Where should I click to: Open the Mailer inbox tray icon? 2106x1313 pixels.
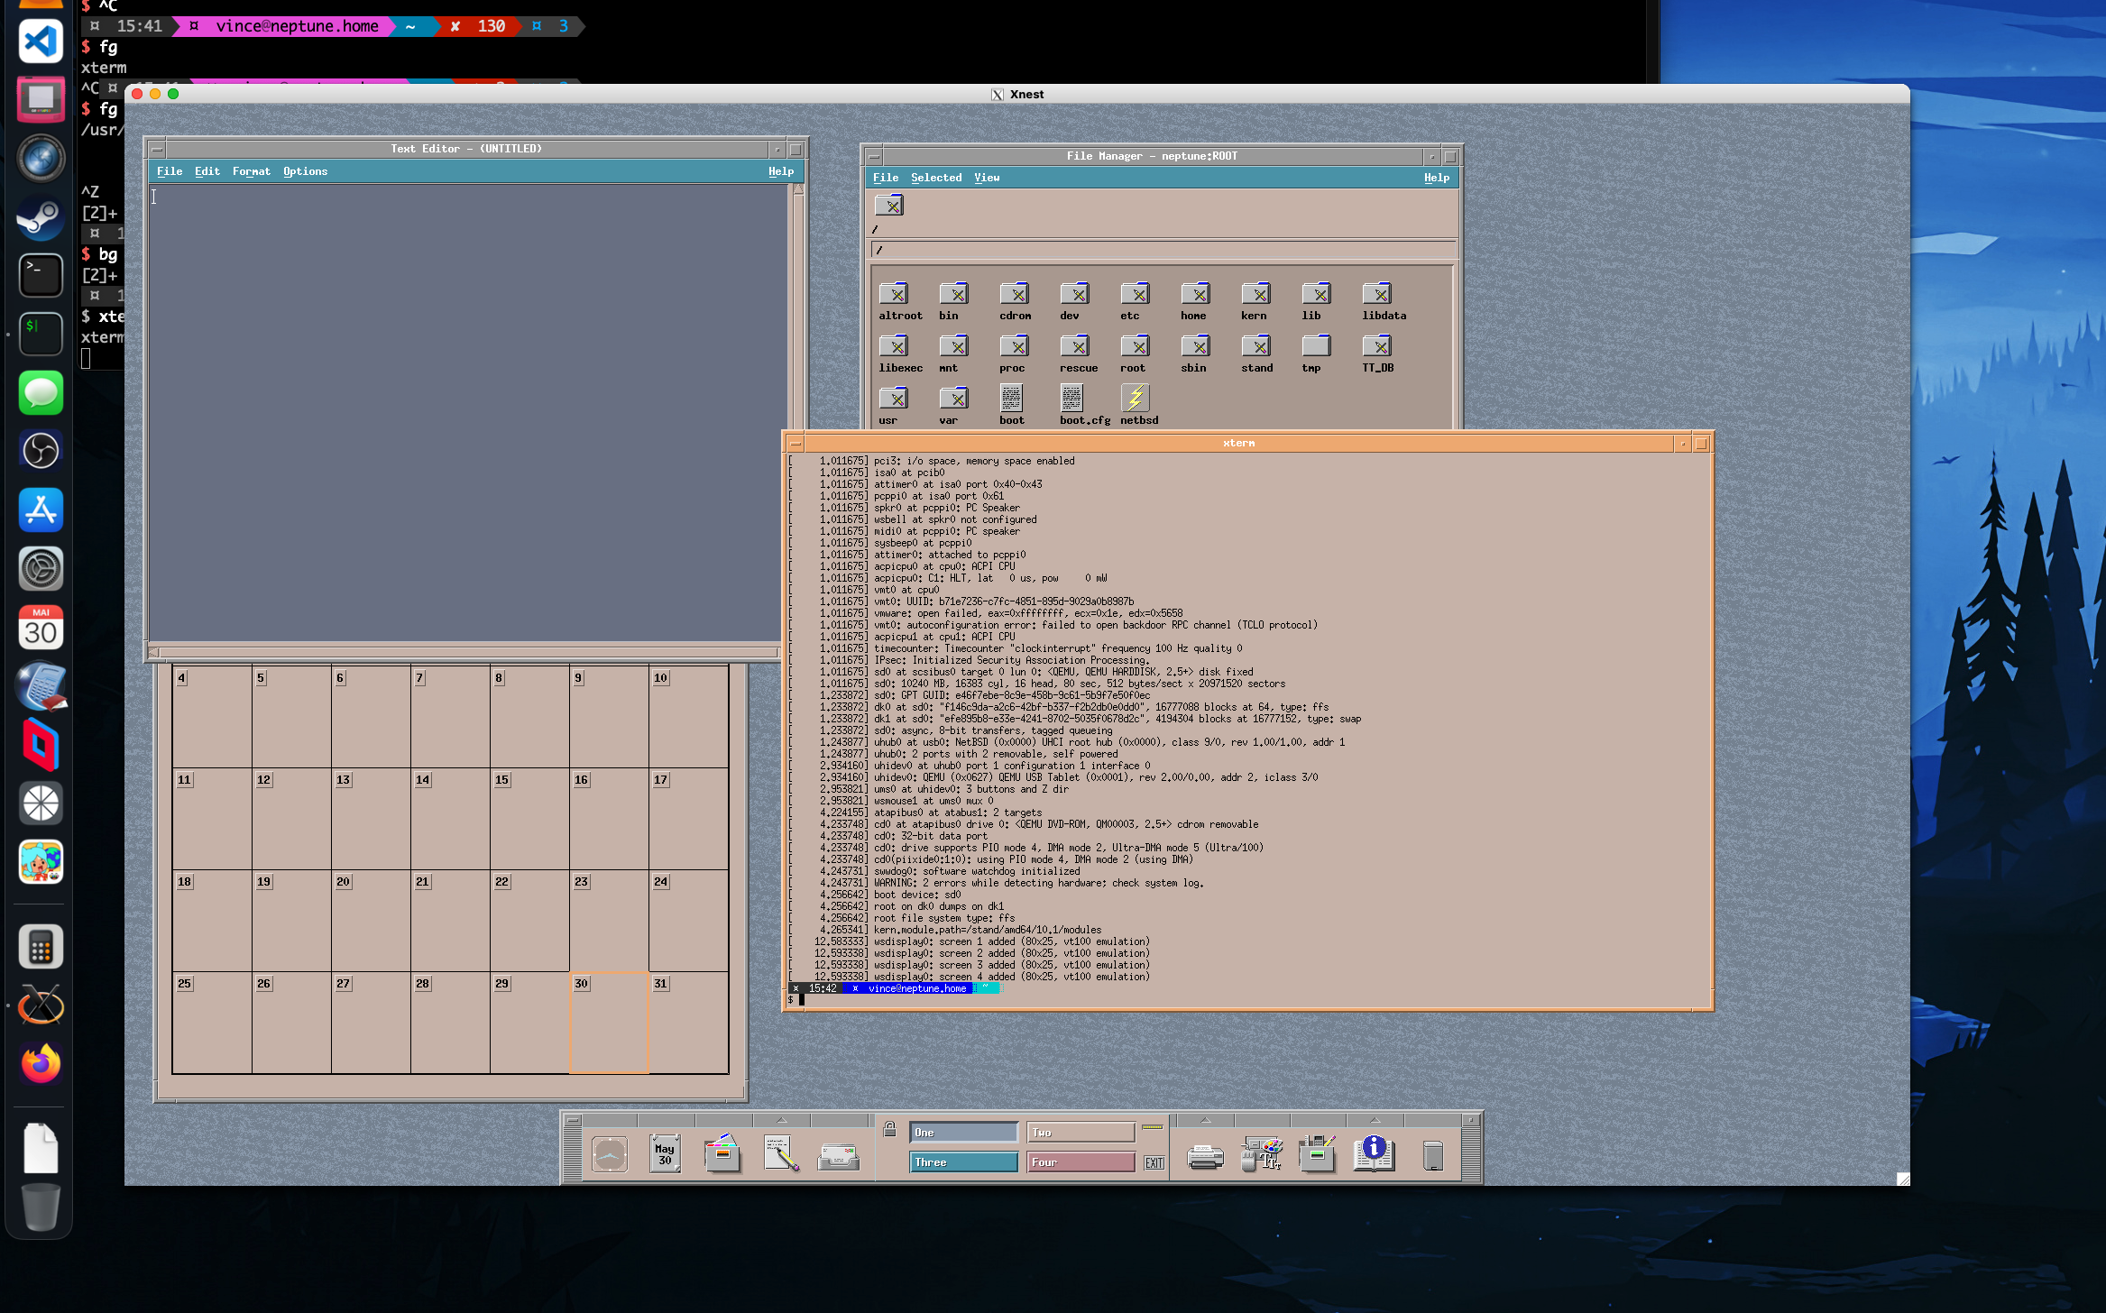click(x=838, y=1155)
